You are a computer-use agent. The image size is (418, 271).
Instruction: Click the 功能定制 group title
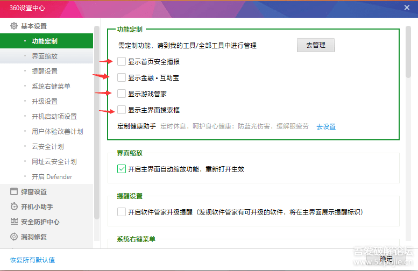tap(130, 30)
